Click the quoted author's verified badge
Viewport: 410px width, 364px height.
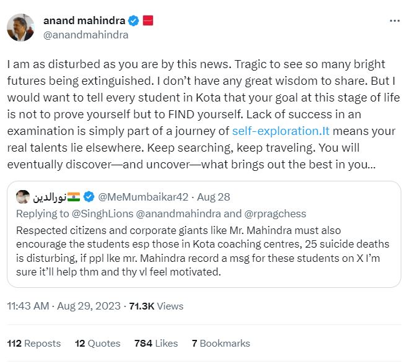(90, 197)
